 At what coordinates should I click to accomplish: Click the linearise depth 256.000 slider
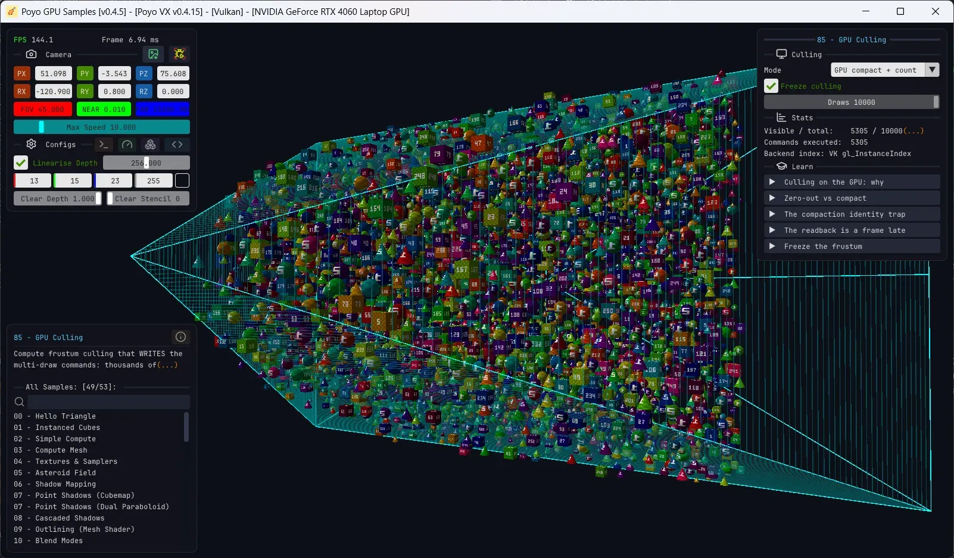(x=146, y=163)
